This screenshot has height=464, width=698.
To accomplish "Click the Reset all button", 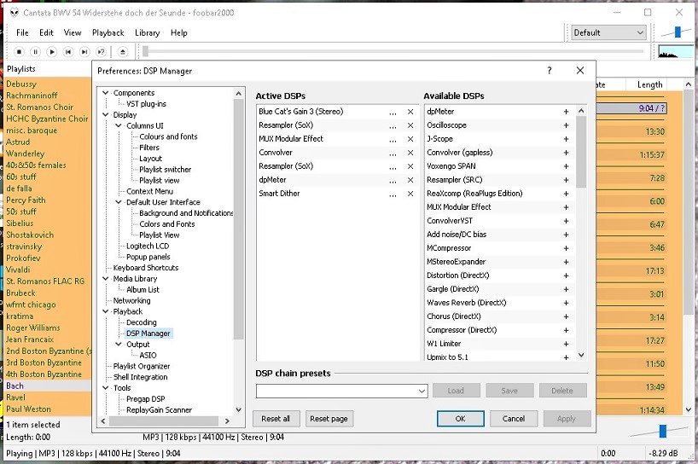I will (276, 419).
